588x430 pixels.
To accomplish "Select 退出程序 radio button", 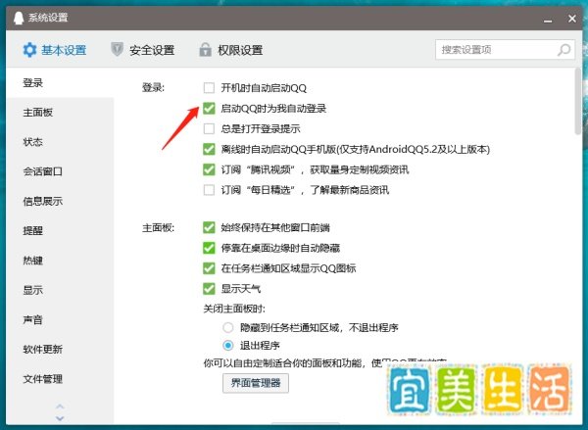I will coord(228,346).
